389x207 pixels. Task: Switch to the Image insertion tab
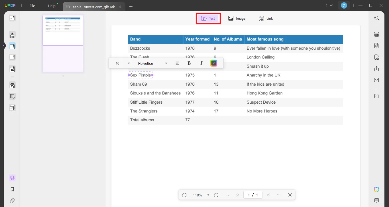coord(237,18)
